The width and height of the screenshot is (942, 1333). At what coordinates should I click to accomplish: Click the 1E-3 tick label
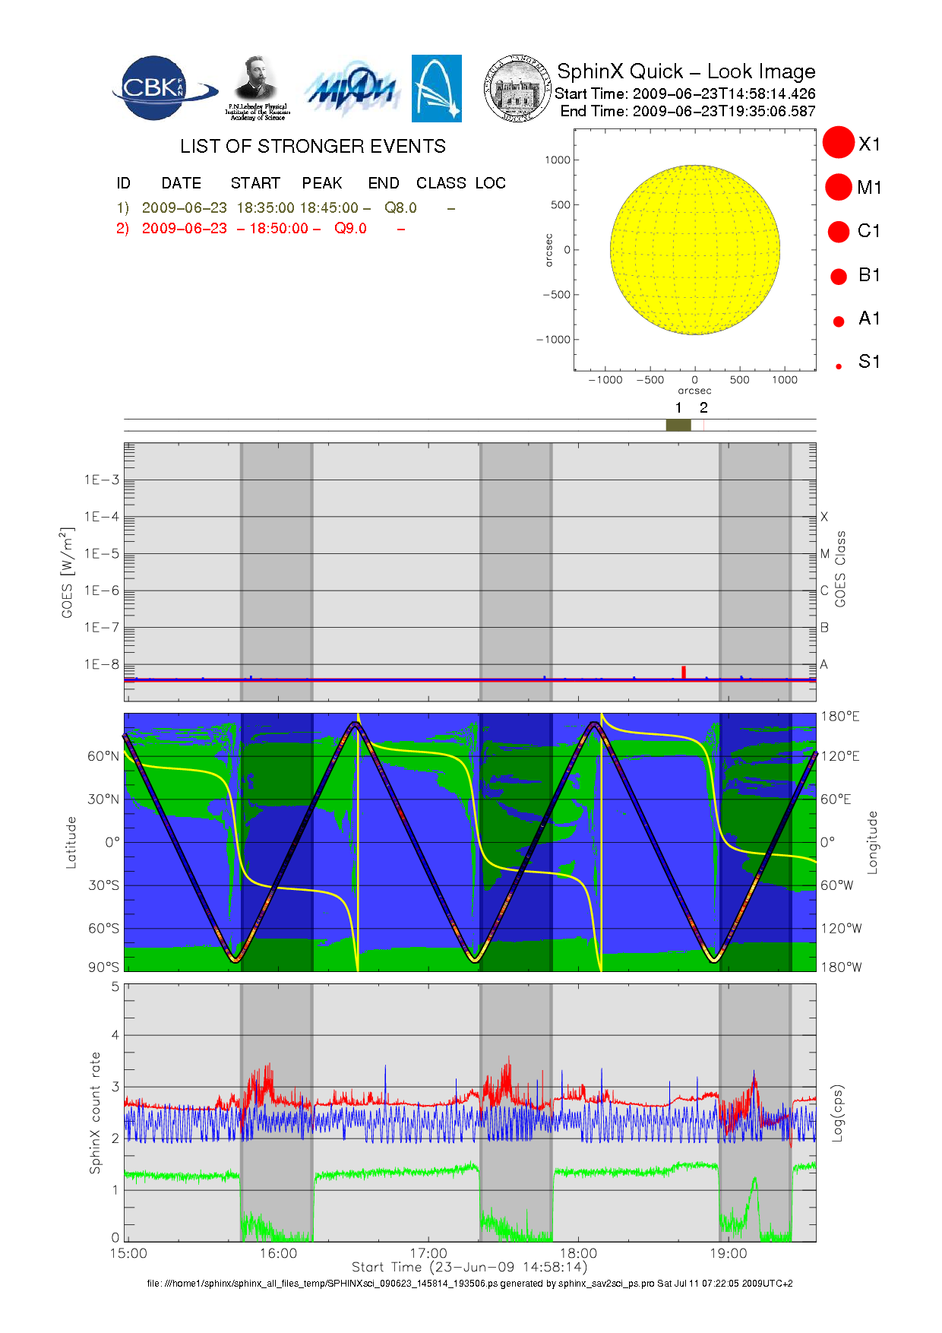tap(102, 480)
